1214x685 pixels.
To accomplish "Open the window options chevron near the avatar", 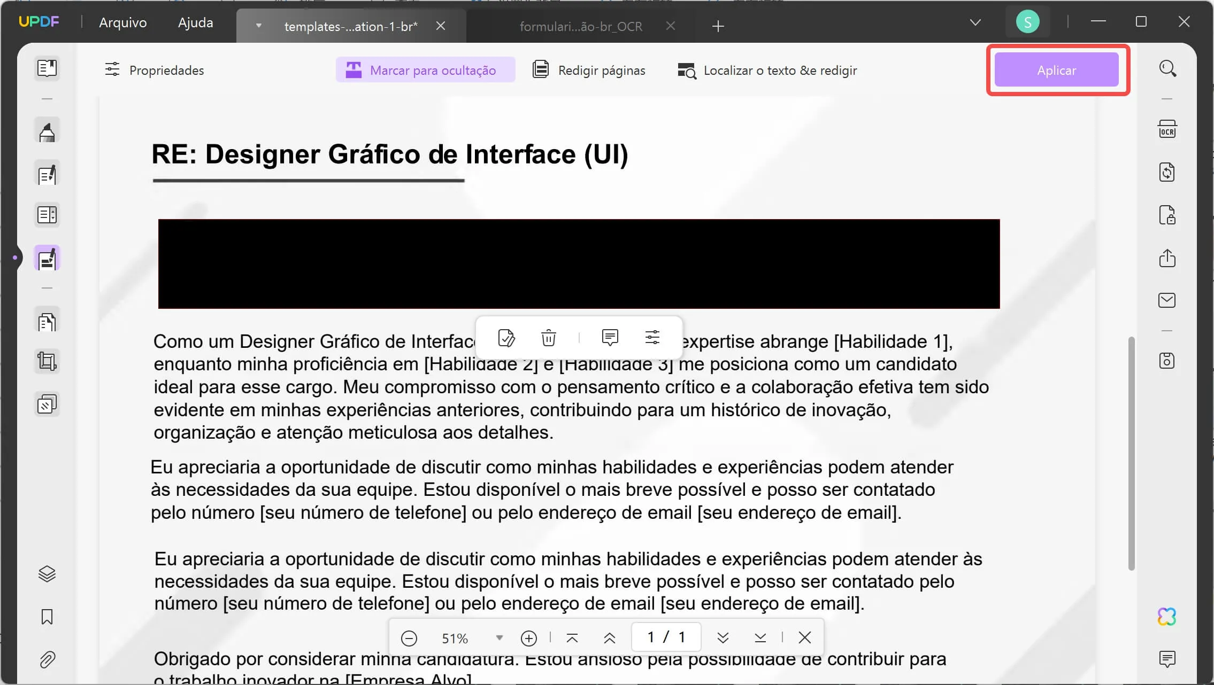I will (x=975, y=22).
